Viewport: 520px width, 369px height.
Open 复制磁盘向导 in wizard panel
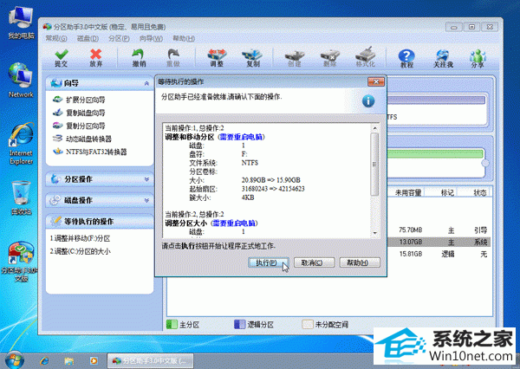(79, 113)
